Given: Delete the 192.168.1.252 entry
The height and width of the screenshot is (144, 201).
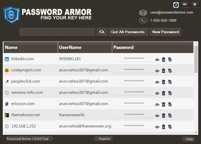Looking at the screenshot, I should 163,127.
